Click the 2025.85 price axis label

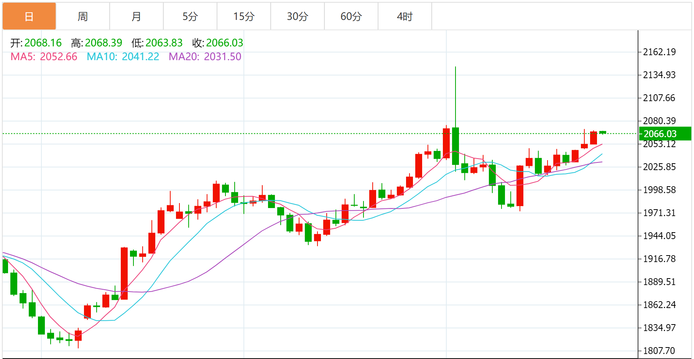click(659, 167)
